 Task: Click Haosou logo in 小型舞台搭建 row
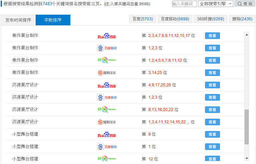[107, 159]
